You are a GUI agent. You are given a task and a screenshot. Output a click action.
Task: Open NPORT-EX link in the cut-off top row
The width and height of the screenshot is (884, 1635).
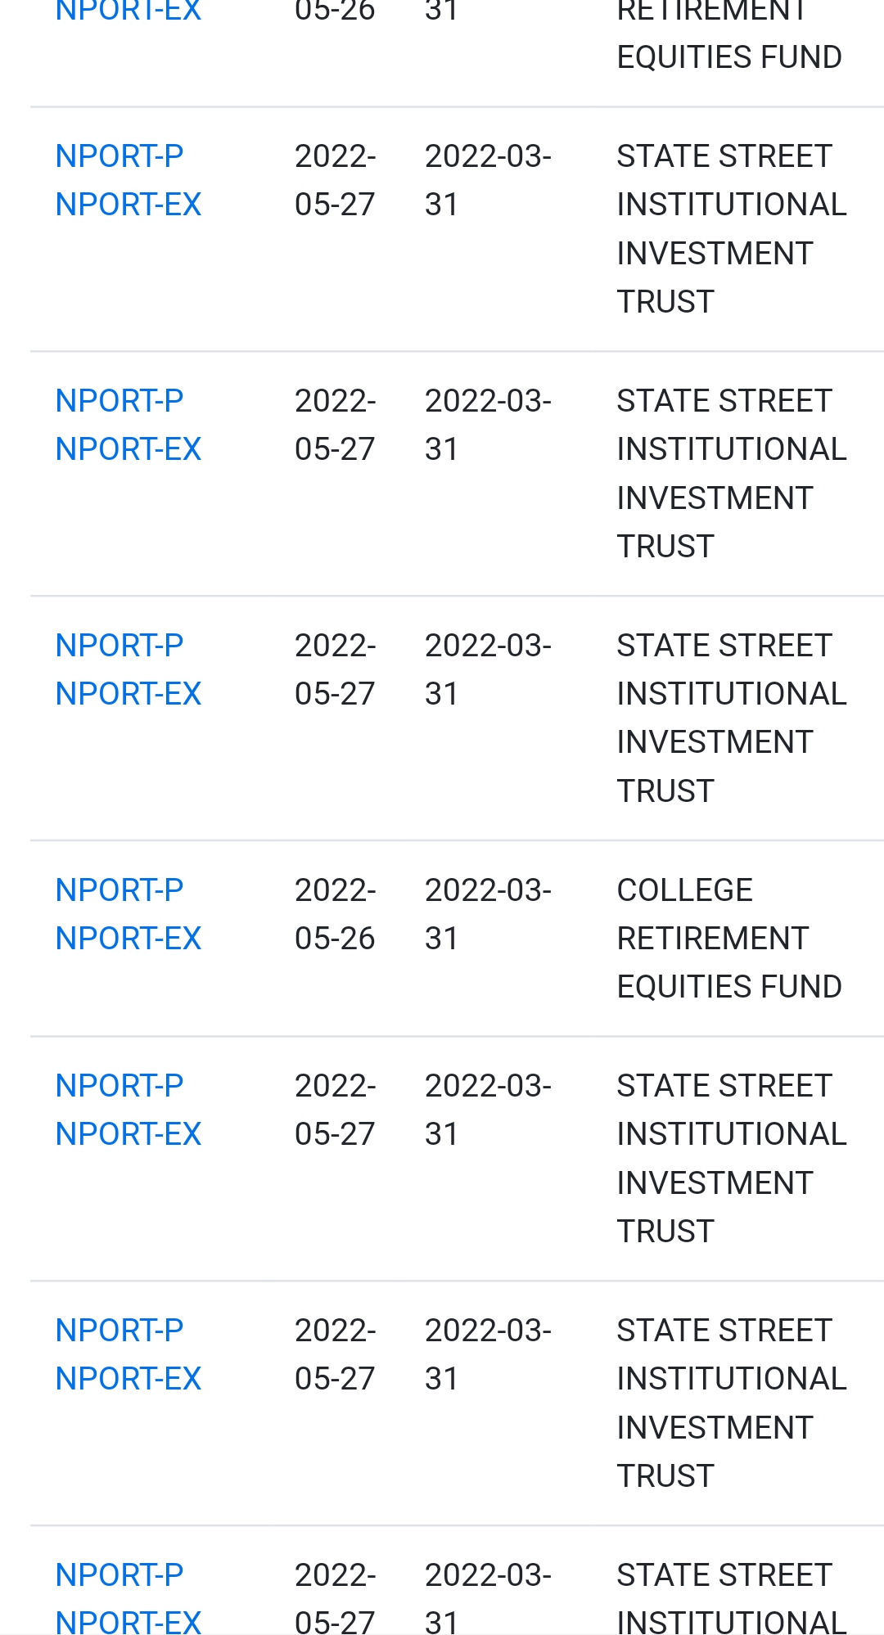pyautogui.click(x=129, y=11)
